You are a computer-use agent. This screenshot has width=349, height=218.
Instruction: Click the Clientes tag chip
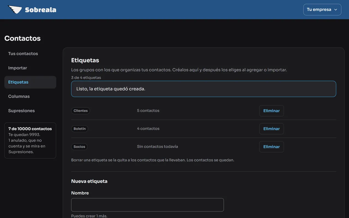click(81, 111)
